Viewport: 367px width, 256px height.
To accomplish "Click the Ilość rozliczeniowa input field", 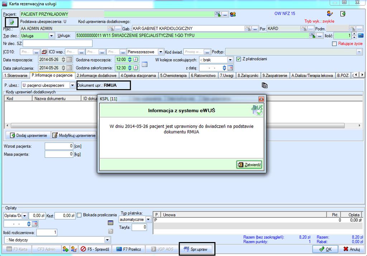I will click(47, 232).
